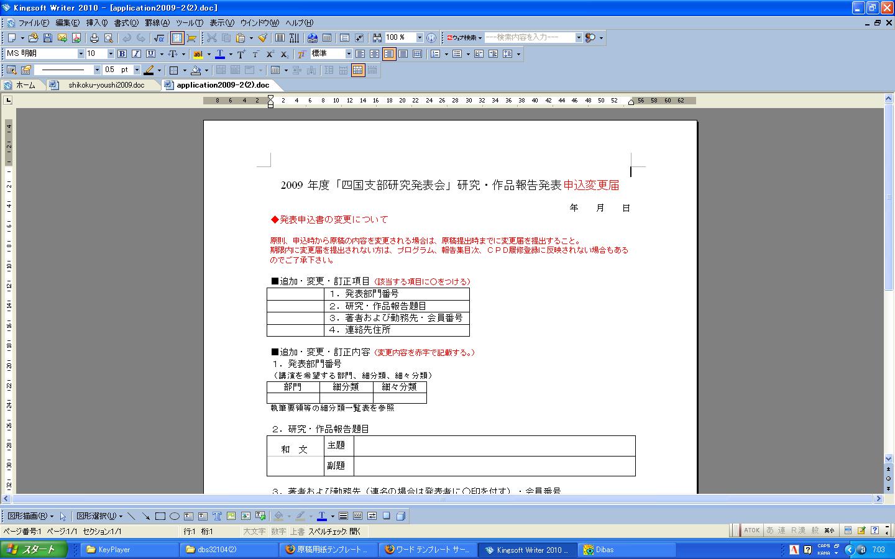Click the vertical scrollbar down arrow
Viewport: 895px width, 559px height.
point(889,459)
